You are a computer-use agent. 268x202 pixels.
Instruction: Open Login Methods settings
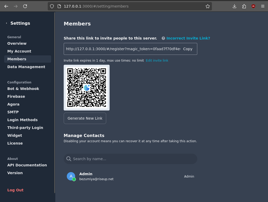[x=22, y=120]
